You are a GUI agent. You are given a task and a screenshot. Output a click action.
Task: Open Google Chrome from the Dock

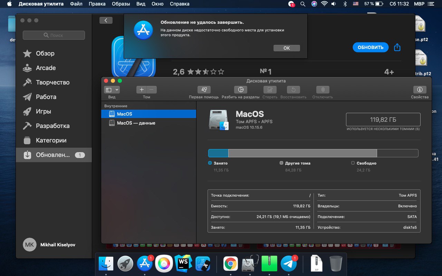pos(231,264)
